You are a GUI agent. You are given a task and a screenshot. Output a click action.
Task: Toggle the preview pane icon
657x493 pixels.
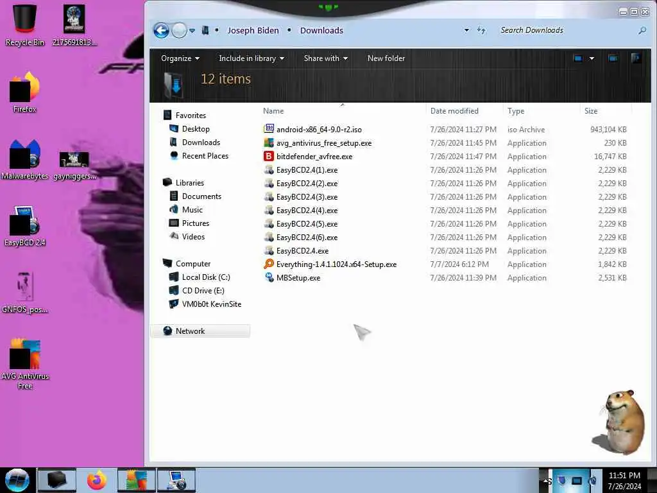coord(613,58)
